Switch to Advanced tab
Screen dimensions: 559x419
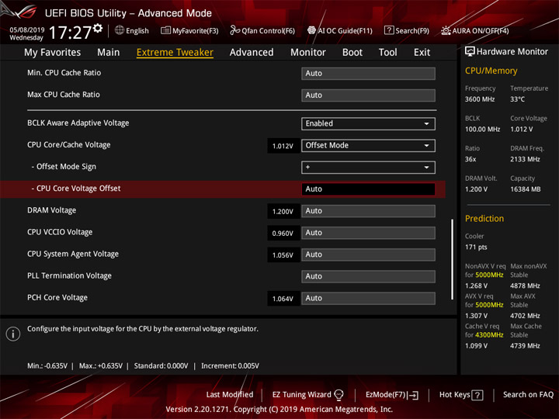pos(252,53)
